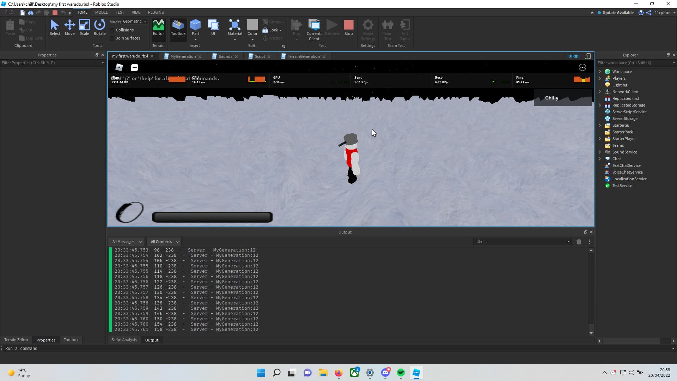Open Firefox from the taskbar
The height and width of the screenshot is (381, 677).
point(338,373)
